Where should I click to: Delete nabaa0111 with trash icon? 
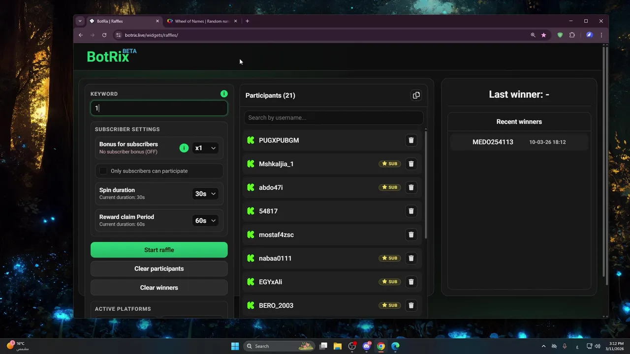[411, 258]
